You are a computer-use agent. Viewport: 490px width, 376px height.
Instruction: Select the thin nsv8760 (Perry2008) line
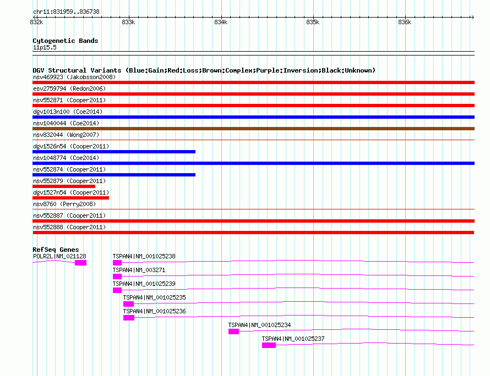[253, 209]
